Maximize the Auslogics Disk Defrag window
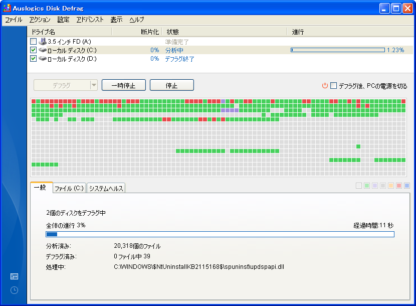This screenshot has height=306, width=416. [396, 8]
